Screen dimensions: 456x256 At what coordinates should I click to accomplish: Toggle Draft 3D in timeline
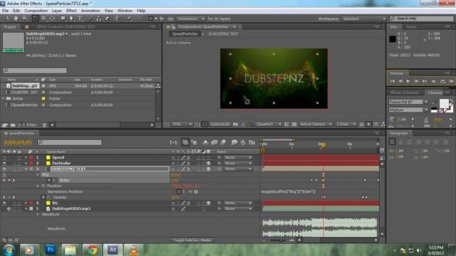pyautogui.click(x=195, y=142)
